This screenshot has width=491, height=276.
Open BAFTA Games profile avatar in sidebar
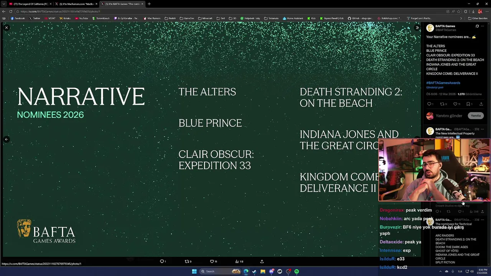coord(430,28)
